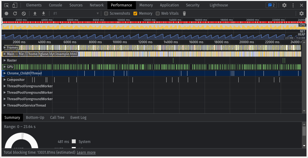Load a profile with the upload icon
Image resolution: width=308 pixels, height=158 pixels.
click(35, 13)
